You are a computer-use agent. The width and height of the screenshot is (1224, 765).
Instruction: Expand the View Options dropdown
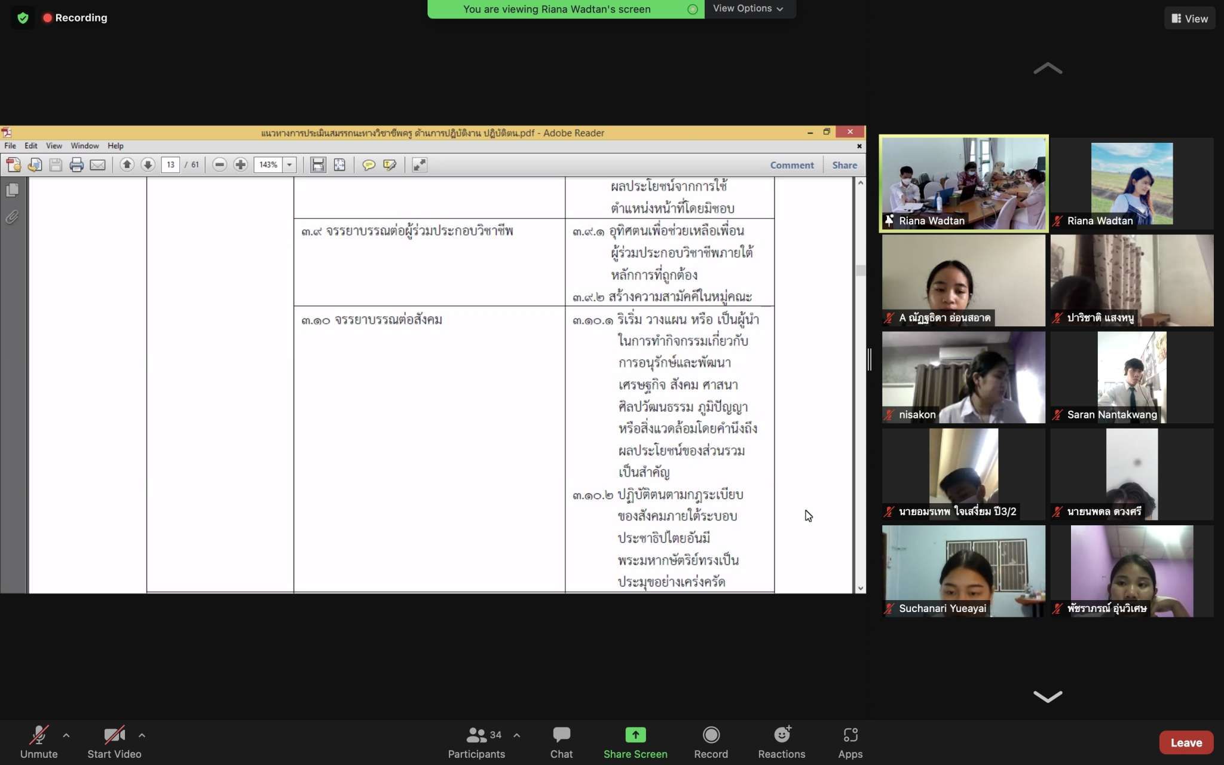click(x=748, y=8)
